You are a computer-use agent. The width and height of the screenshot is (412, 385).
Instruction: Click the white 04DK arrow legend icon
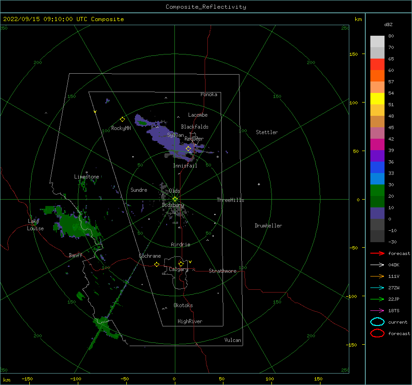pos(377,265)
